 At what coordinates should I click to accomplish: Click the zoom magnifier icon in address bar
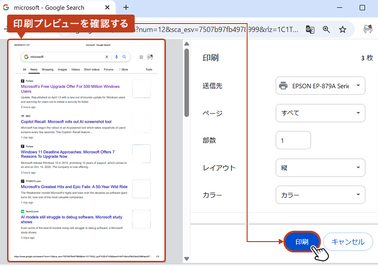click(326, 30)
